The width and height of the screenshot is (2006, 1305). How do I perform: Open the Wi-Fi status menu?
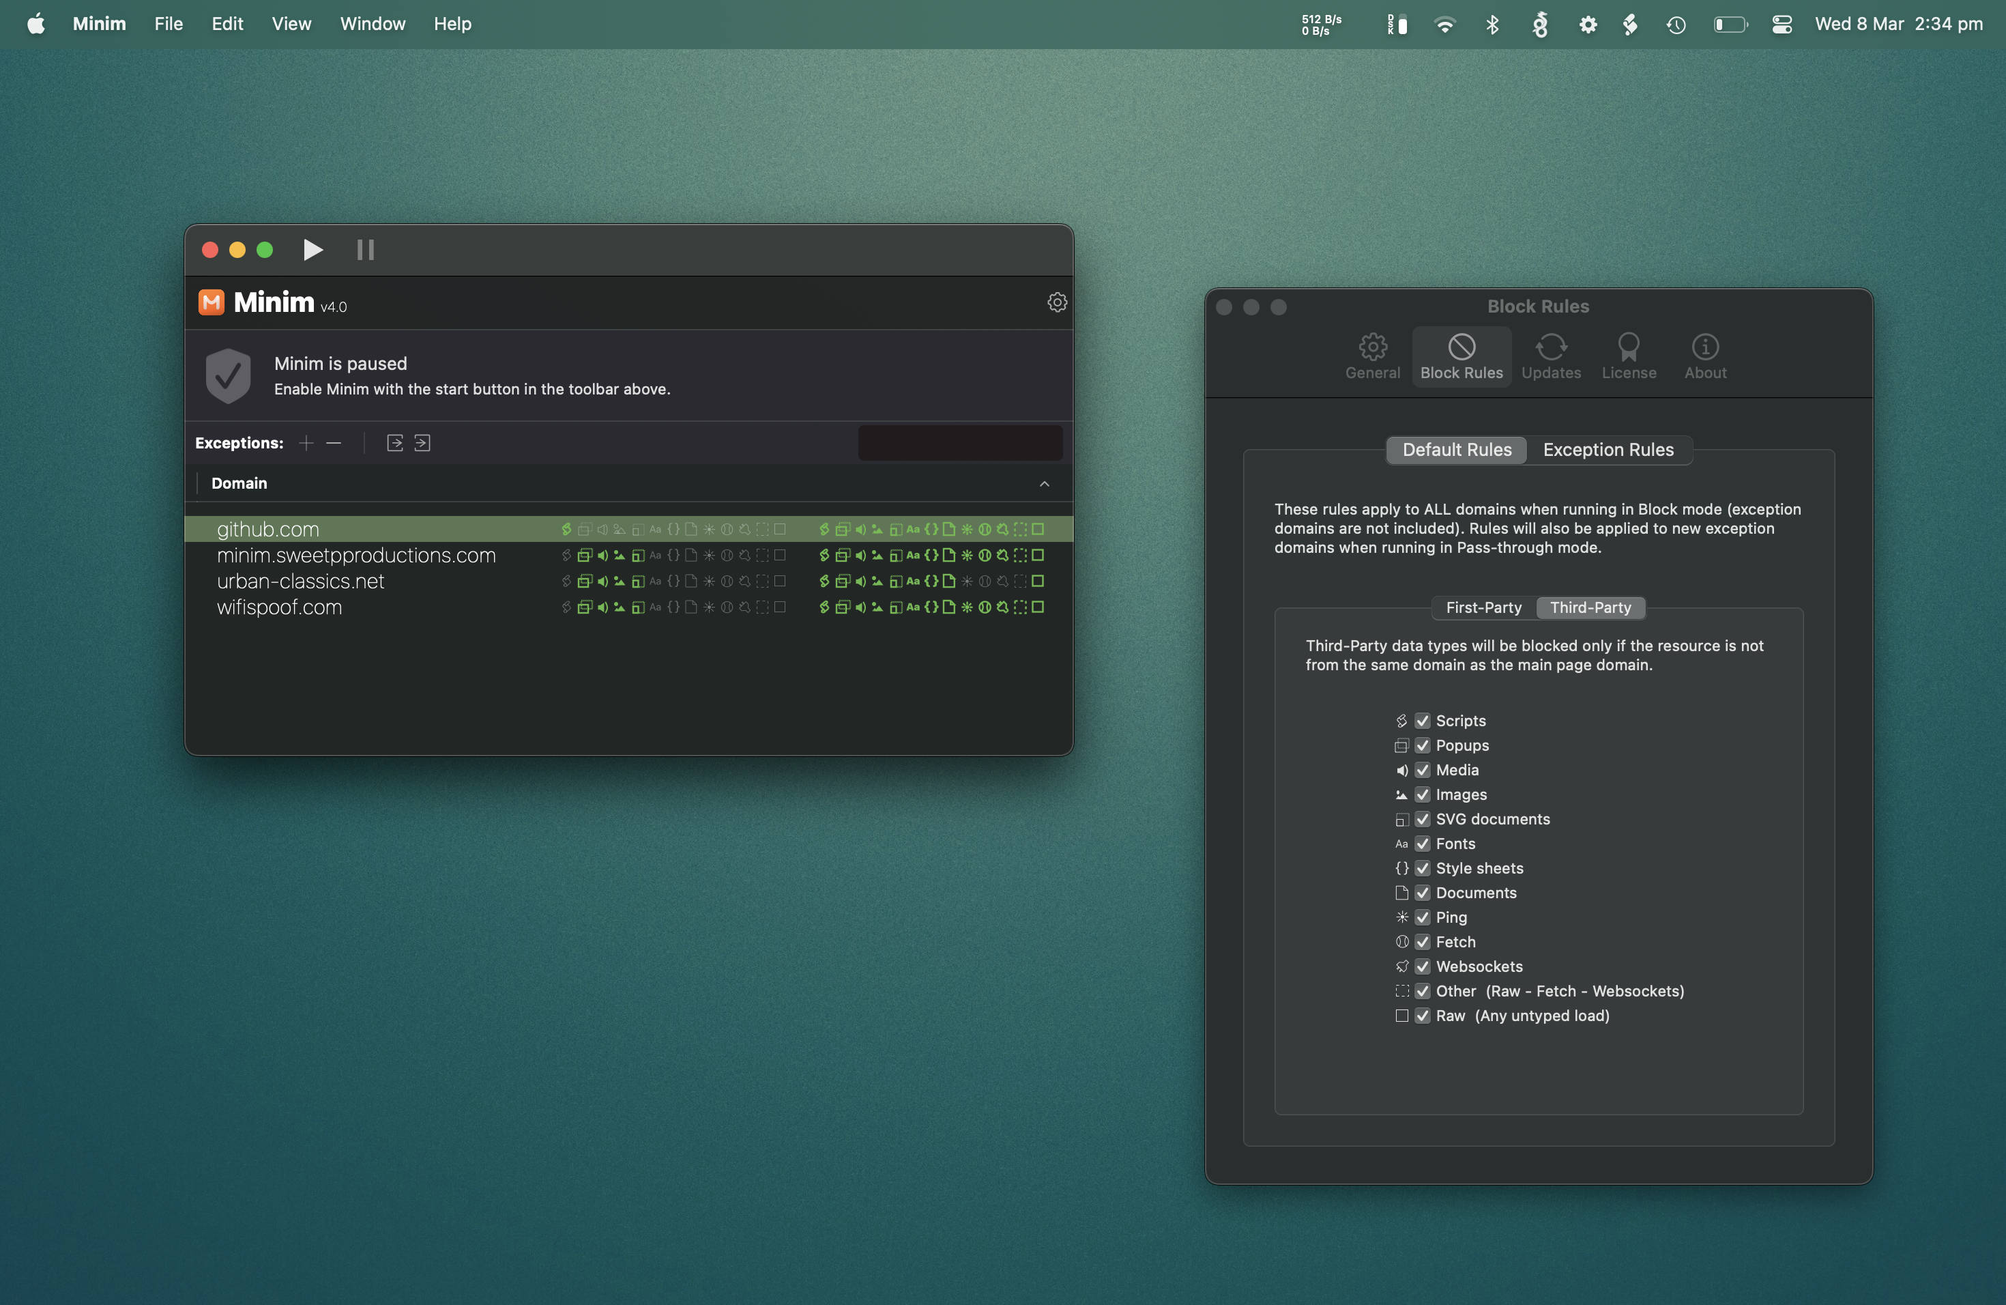pos(1444,25)
